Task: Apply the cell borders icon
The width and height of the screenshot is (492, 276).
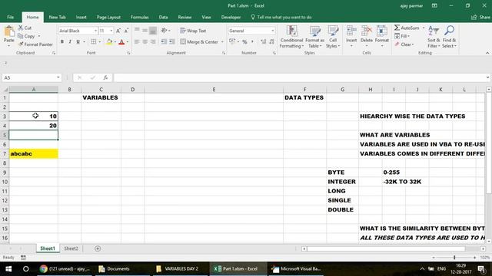Action: coord(94,41)
